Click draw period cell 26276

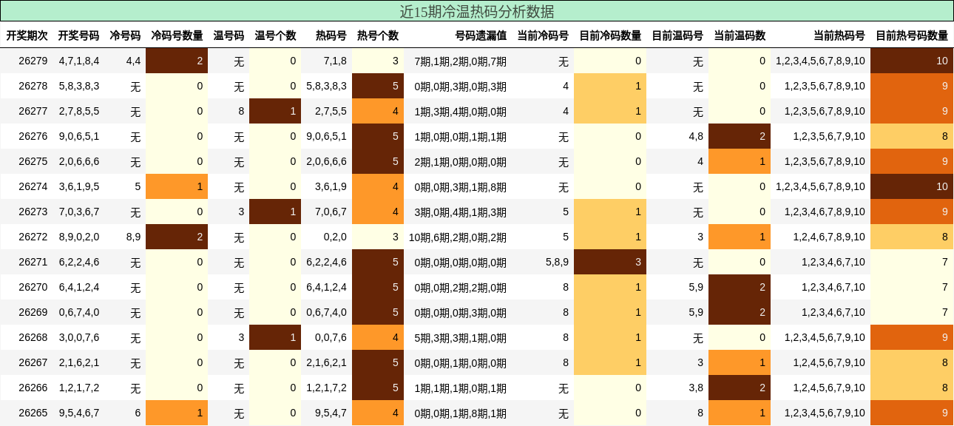33,136
